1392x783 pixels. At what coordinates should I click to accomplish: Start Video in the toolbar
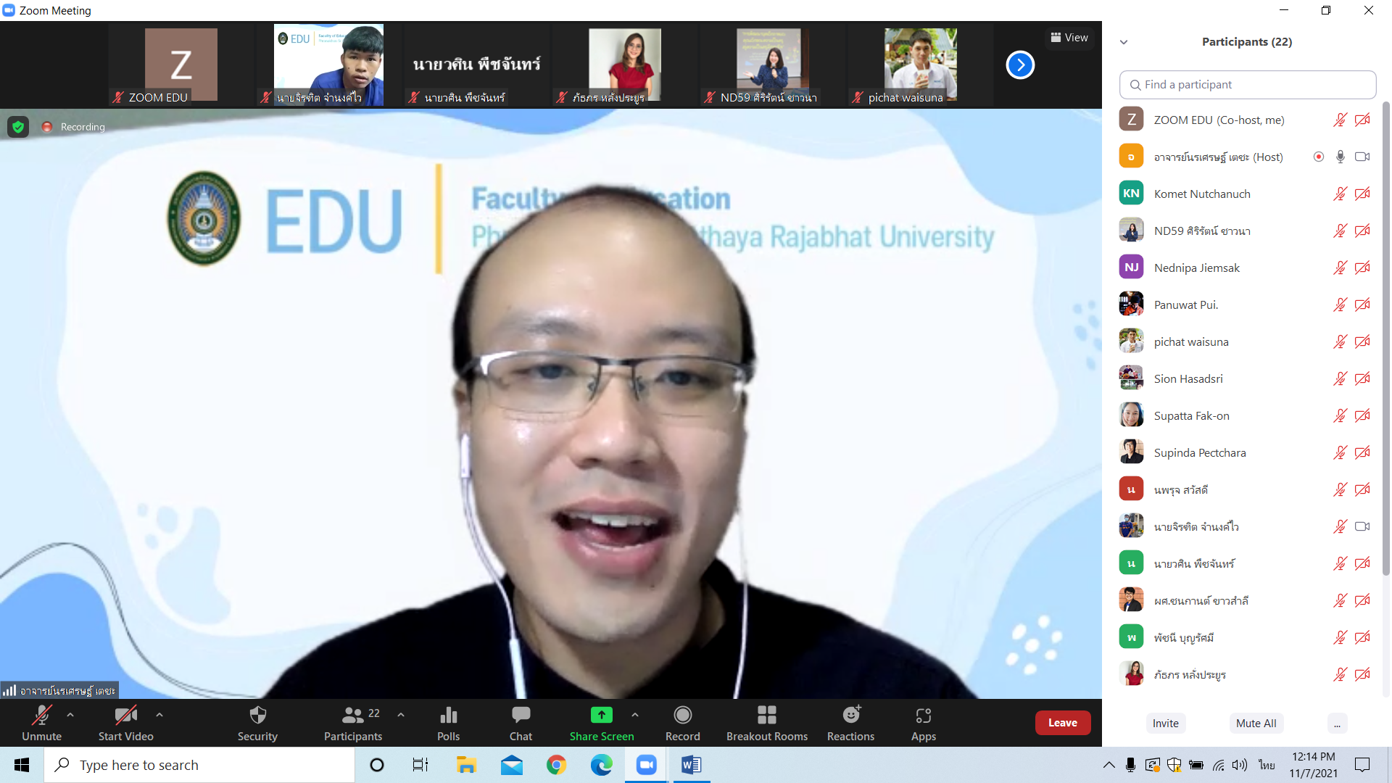point(125,723)
